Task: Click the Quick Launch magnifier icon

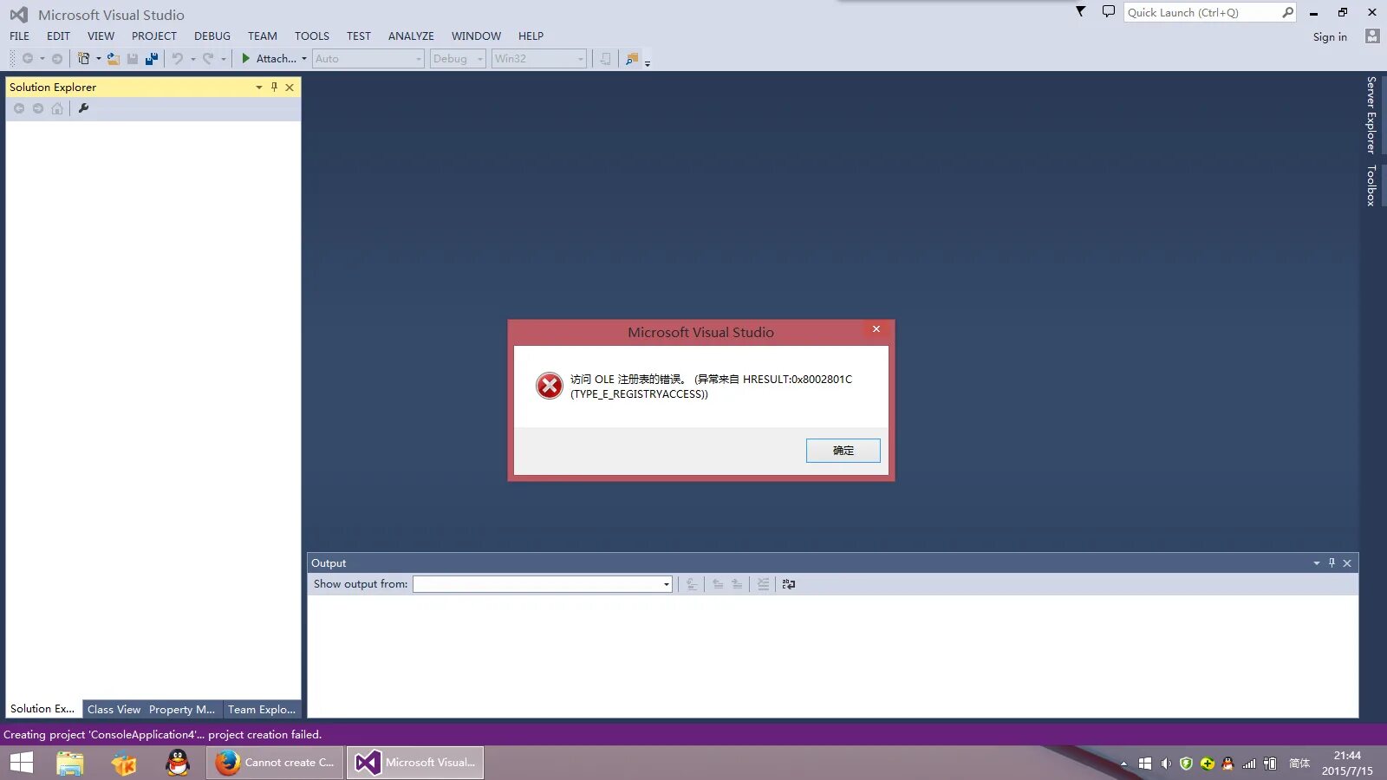Action: [x=1288, y=12]
